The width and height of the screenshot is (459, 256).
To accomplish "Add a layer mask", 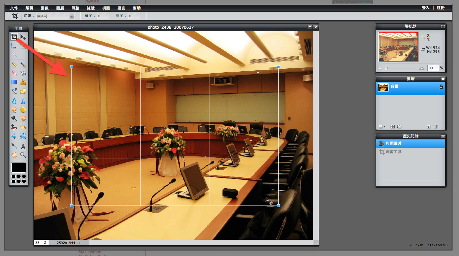I will click(393, 126).
